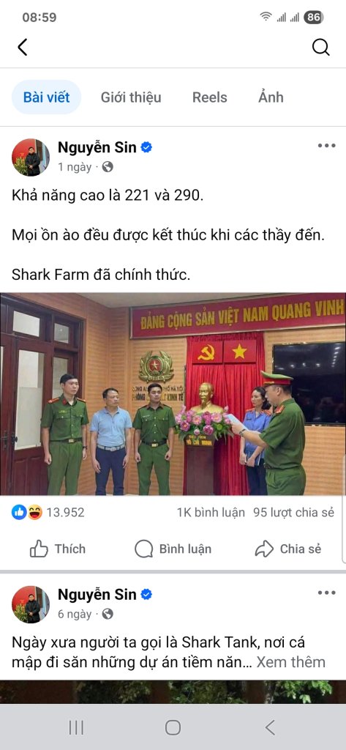The height and width of the screenshot is (750, 346).
Task: Open the search magnifier icon
Action: coord(320,48)
